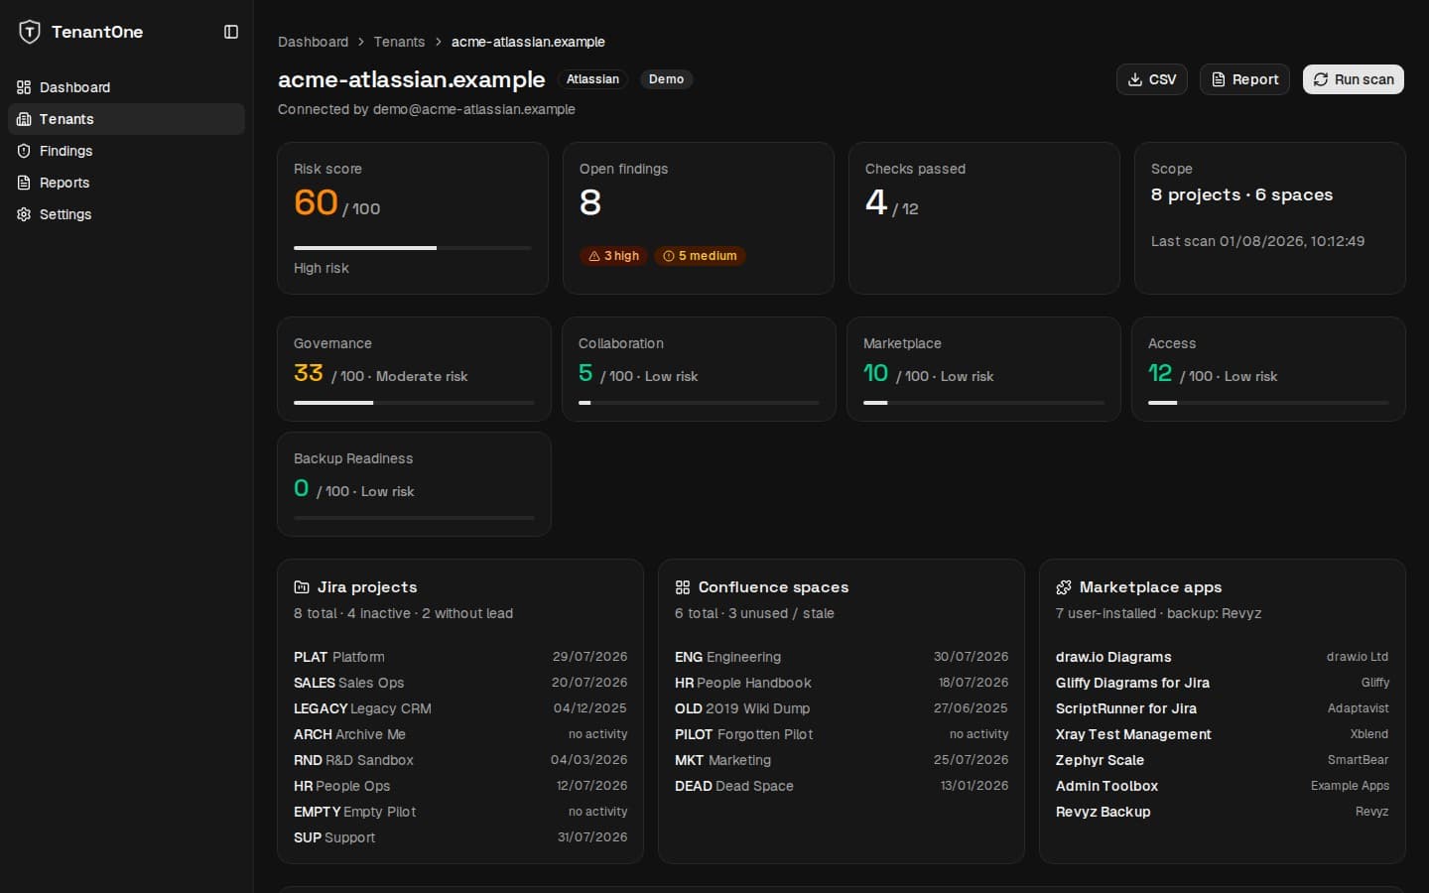Click the 5 medium findings badge
This screenshot has width=1429, height=893.
coord(700,256)
